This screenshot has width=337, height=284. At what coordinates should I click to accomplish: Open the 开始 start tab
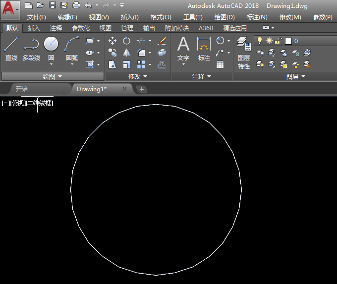(x=22, y=89)
